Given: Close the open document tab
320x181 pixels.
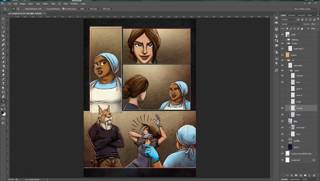Looking at the screenshot, I should tap(44, 13).
